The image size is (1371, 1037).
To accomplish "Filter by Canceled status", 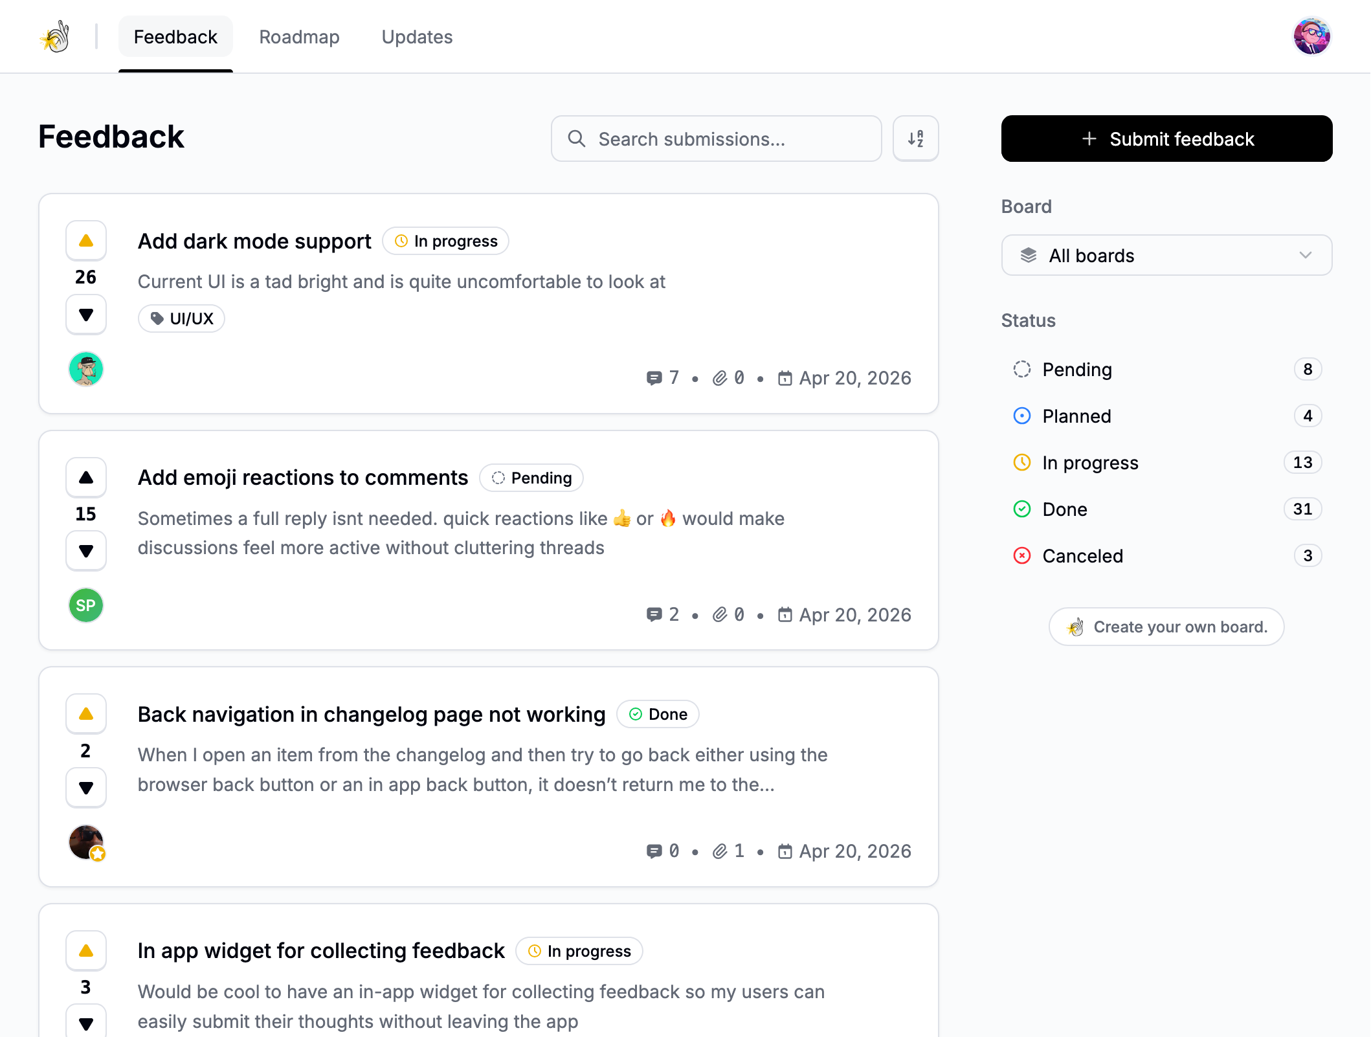I will click(x=1166, y=556).
